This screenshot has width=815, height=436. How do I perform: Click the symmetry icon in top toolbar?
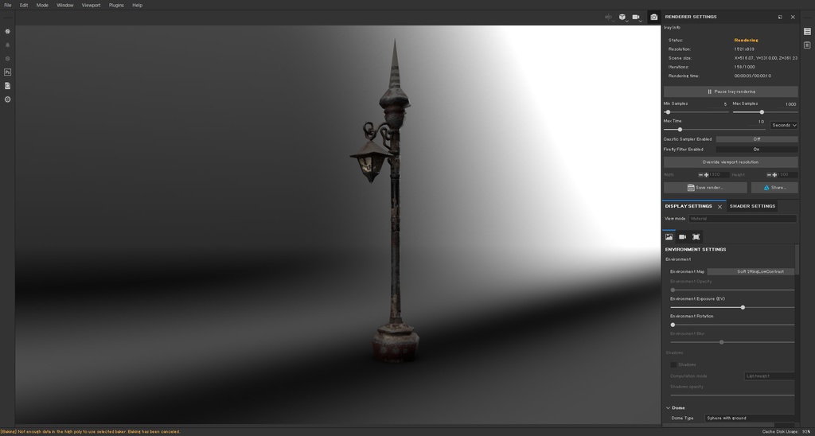608,18
